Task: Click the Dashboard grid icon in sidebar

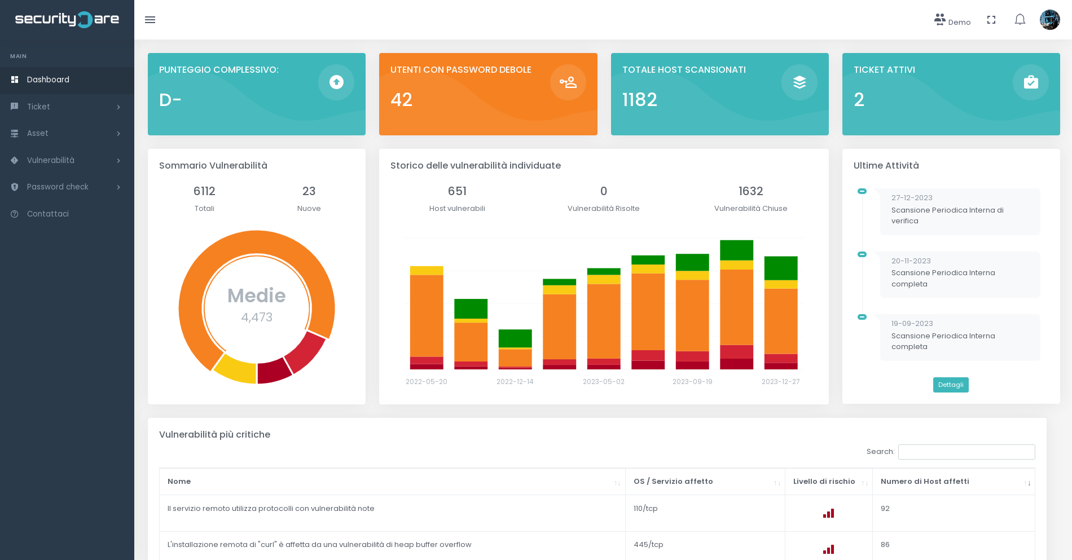Action: point(15,80)
